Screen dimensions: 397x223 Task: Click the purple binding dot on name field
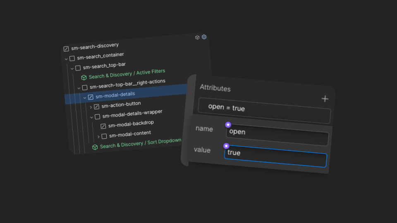click(228, 125)
